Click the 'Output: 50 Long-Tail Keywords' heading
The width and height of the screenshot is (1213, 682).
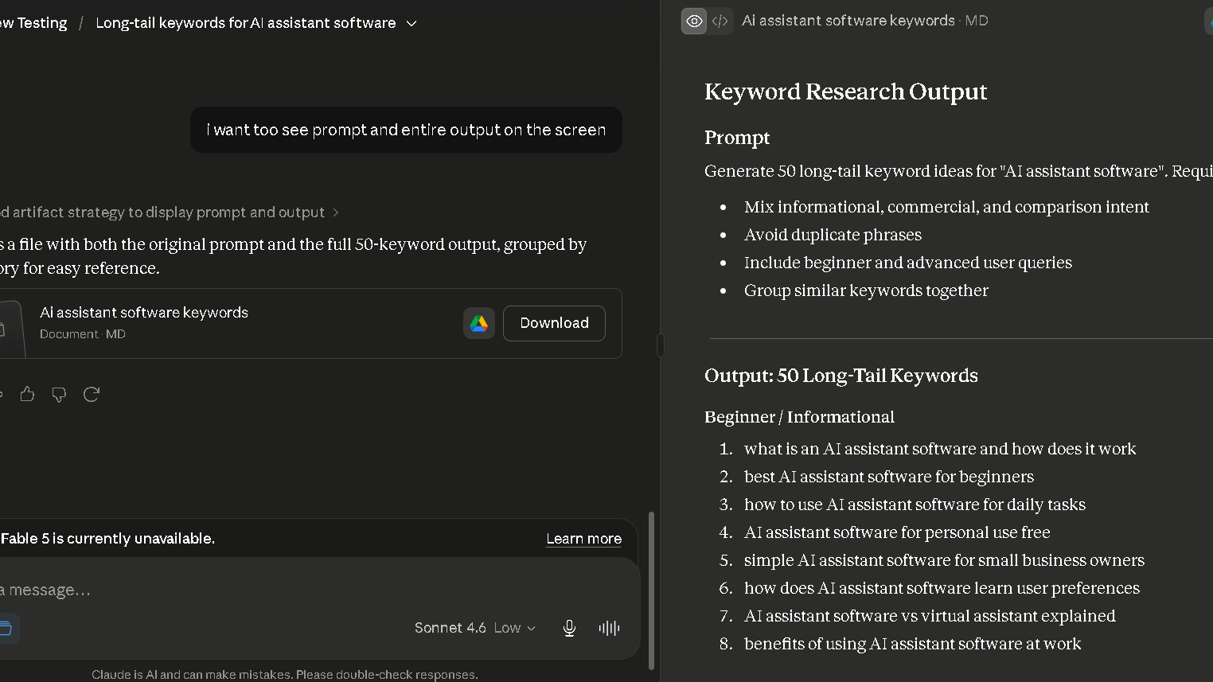click(x=841, y=376)
